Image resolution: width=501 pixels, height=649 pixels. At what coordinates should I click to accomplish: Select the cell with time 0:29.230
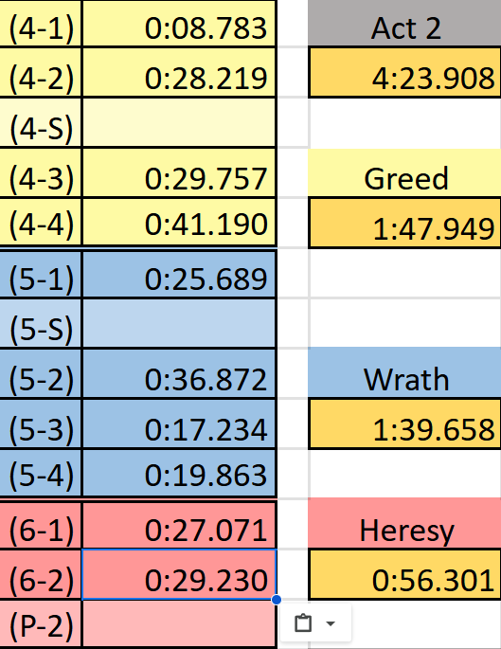(179, 574)
